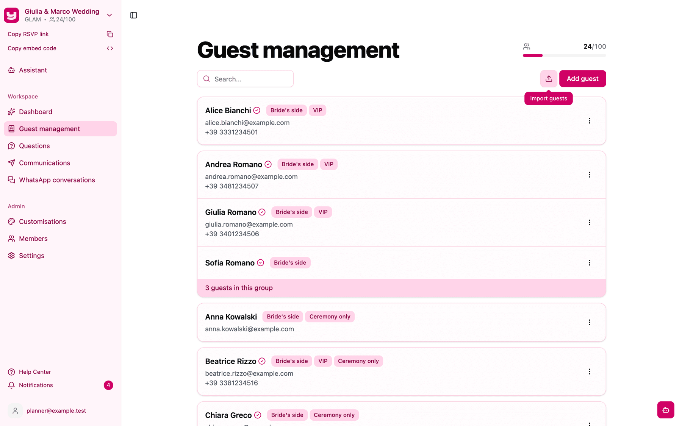Open options menu for Anna Kowalski
This screenshot has width=682, height=426.
(x=590, y=322)
